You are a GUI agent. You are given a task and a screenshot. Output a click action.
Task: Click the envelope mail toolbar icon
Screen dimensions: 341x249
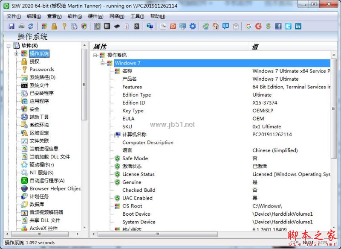coord(236,26)
